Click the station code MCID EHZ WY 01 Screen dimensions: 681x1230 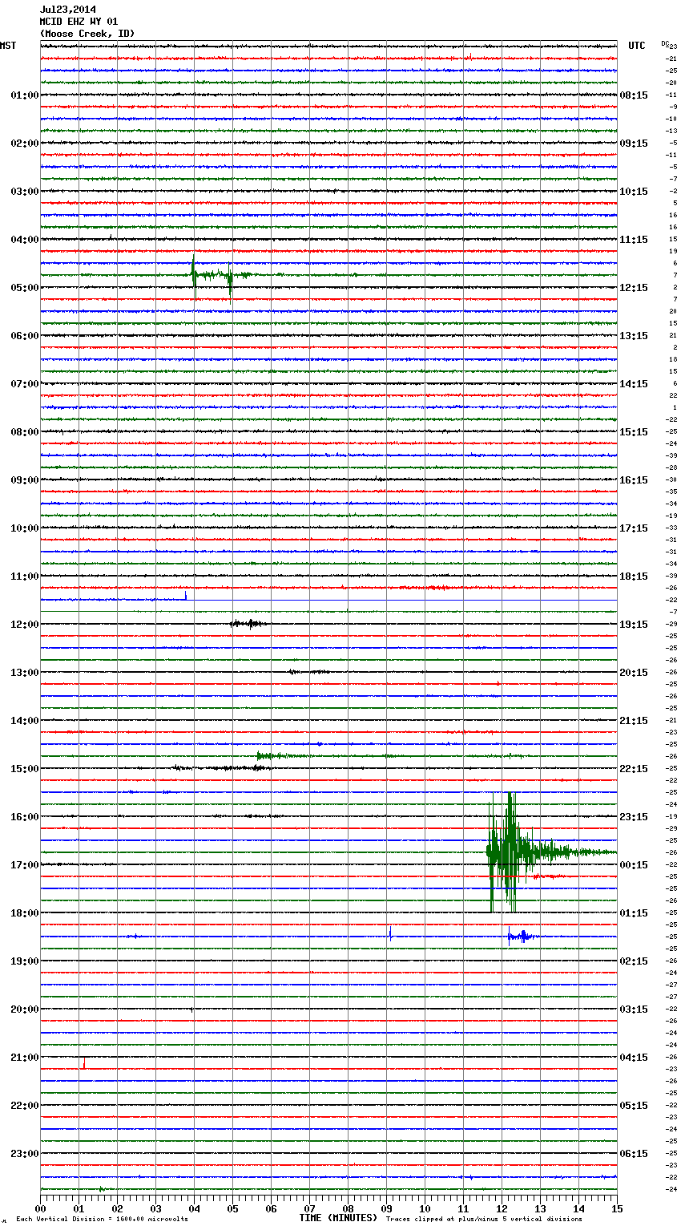click(x=79, y=22)
